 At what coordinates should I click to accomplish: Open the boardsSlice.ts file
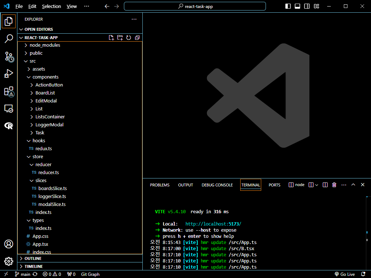coord(80,188)
